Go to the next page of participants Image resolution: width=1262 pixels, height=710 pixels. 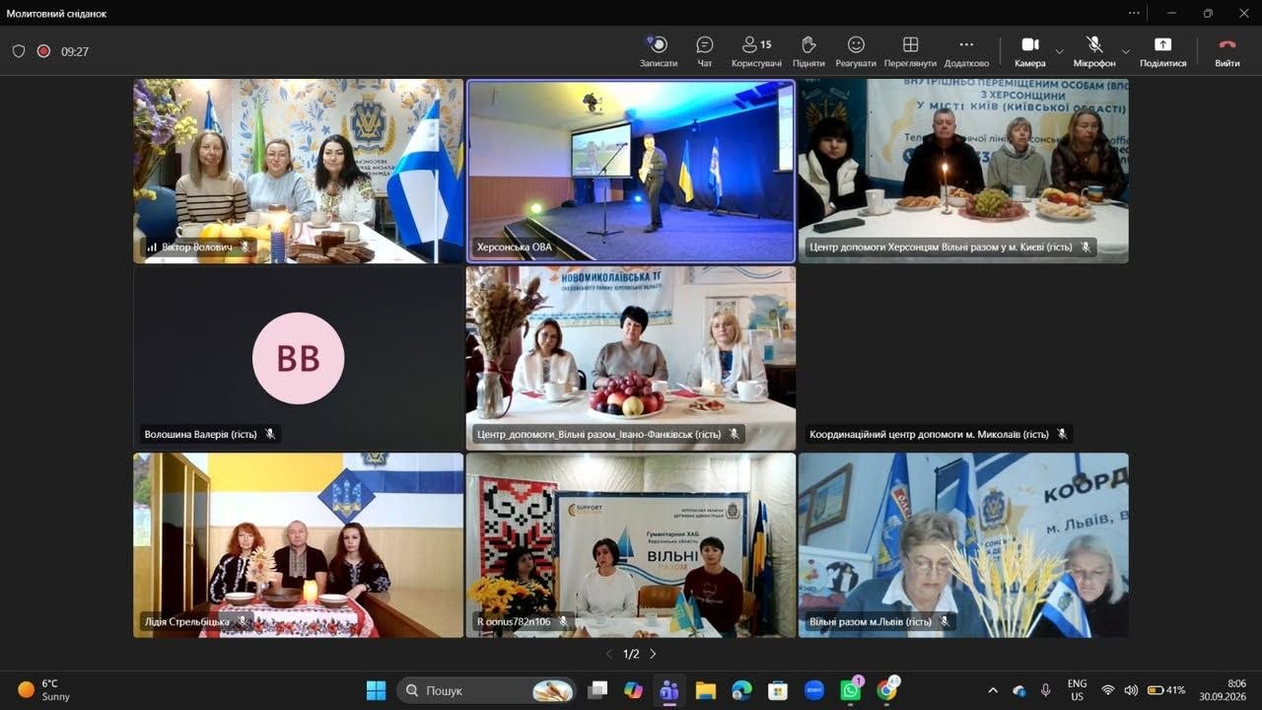(653, 654)
